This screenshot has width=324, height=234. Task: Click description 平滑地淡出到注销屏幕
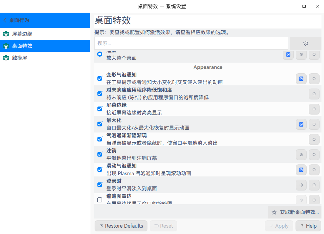131,158
